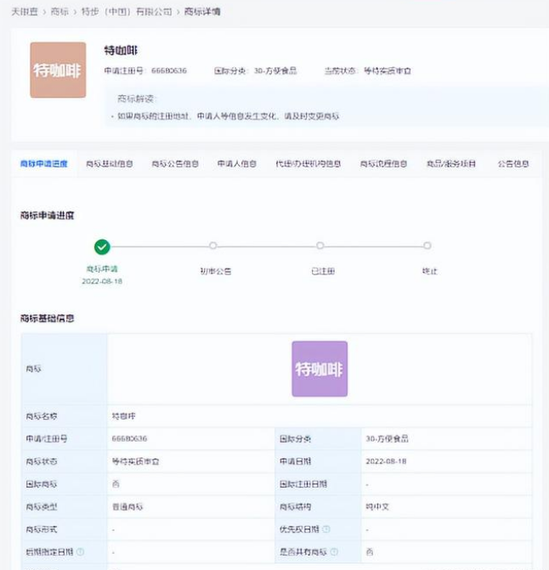The height and width of the screenshot is (570, 549).
Task: Select 商标详情 breadcrumb text
Action: [202, 12]
